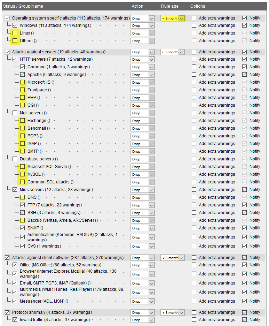
Task: Open Action dropdown for Windows row
Action: [143, 25]
